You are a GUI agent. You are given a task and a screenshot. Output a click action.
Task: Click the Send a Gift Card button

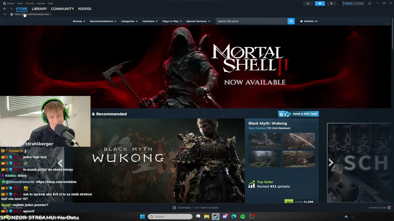(x=298, y=114)
